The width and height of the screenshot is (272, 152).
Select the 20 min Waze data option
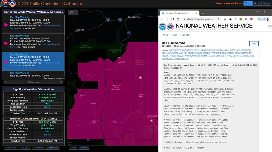point(257,3)
